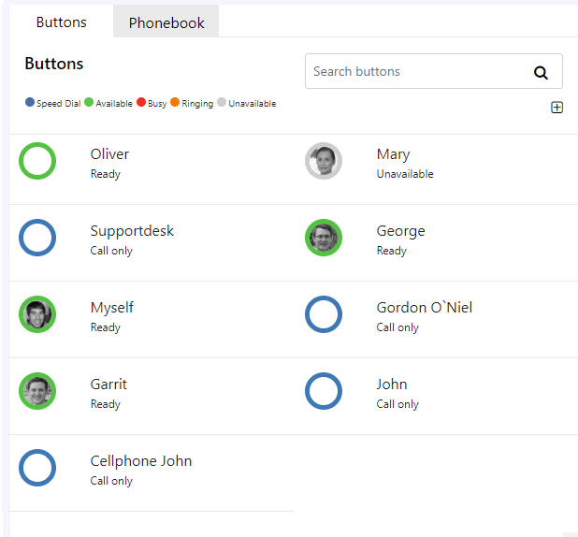Click the Gordon O`Niel name label
Image resolution: width=578 pixels, height=537 pixels.
(425, 308)
